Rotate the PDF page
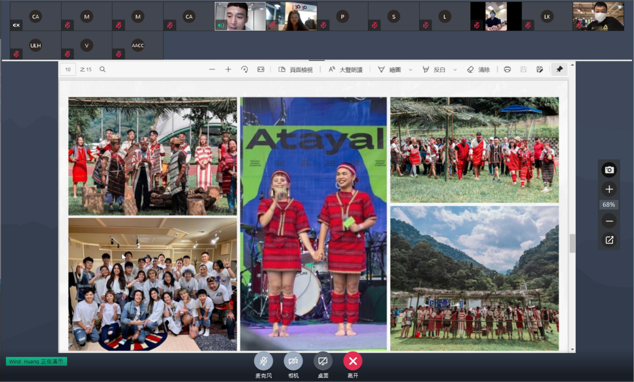Viewport: 634px width, 382px height. pos(244,69)
